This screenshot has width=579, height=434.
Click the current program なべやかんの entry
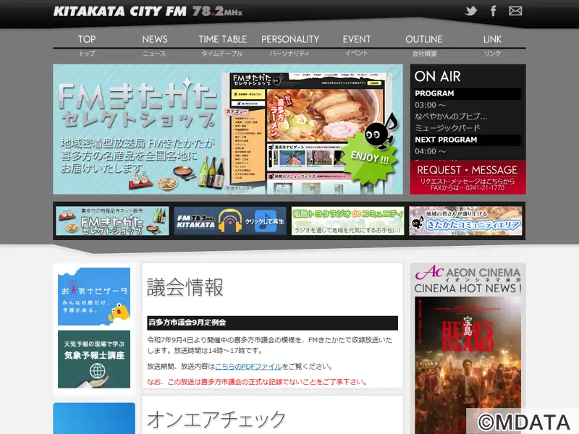pos(451,116)
